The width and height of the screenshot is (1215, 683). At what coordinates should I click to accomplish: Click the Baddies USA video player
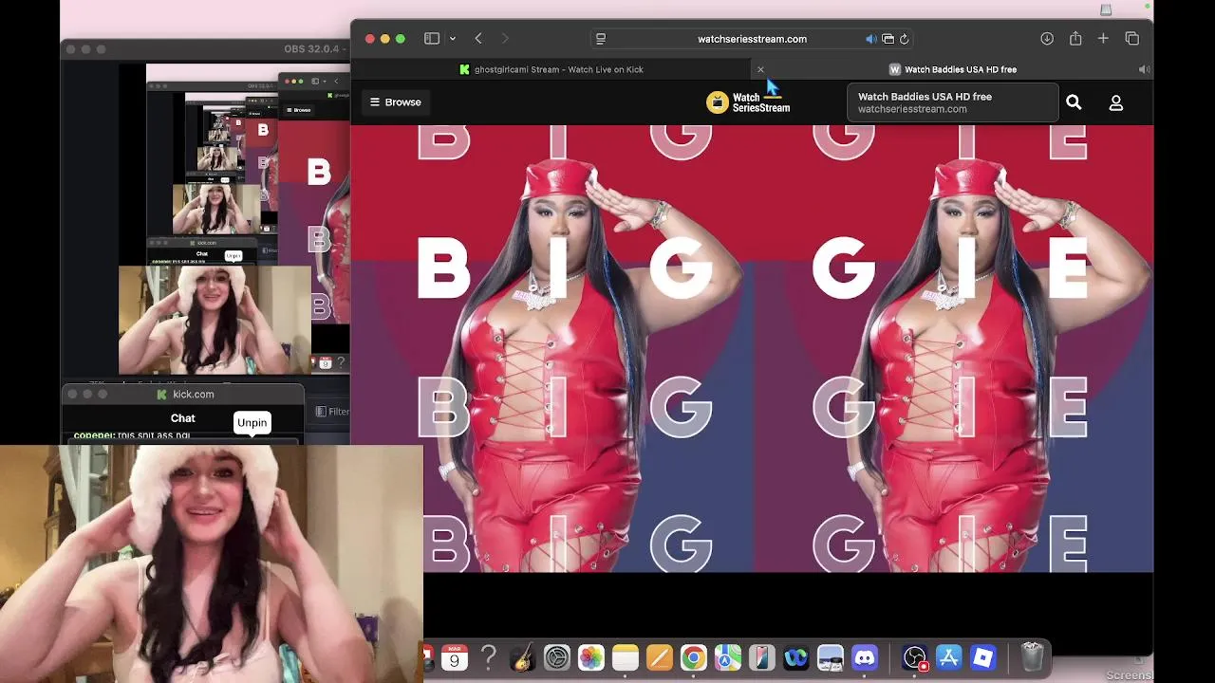tap(752, 348)
